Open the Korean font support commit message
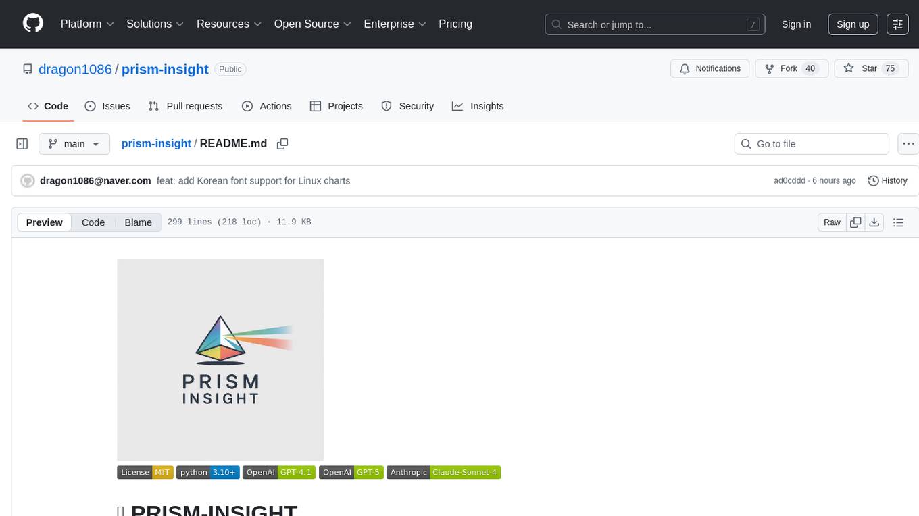 pyautogui.click(x=253, y=181)
